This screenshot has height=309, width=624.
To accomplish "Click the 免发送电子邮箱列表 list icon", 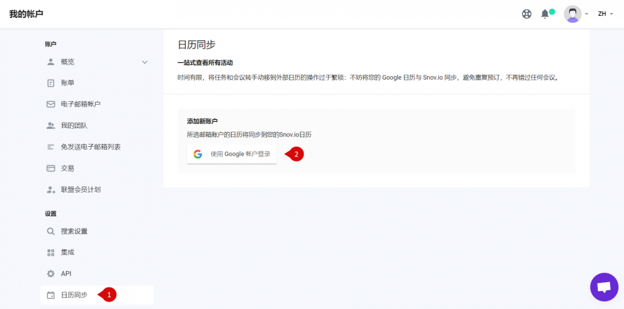I will point(51,147).
